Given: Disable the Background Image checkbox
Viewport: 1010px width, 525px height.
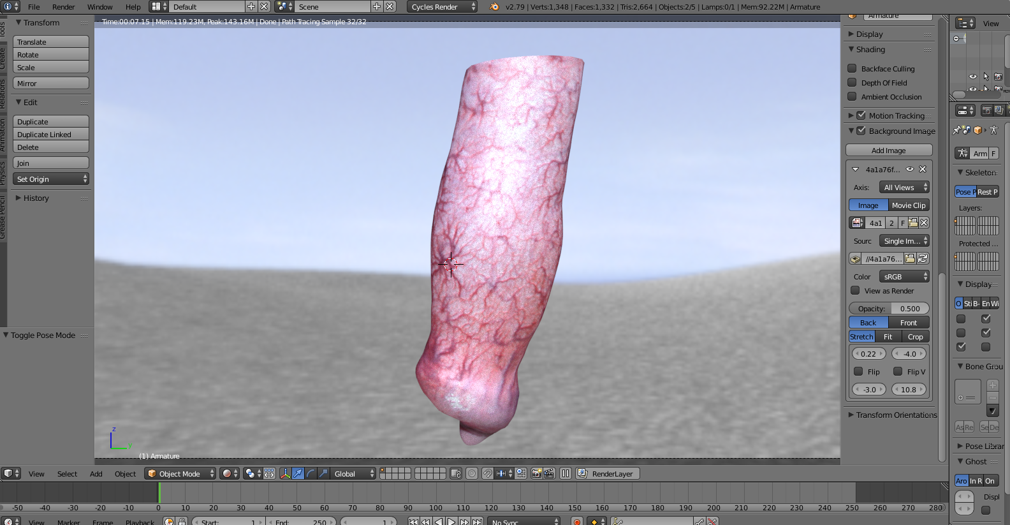Looking at the screenshot, I should tap(861, 131).
